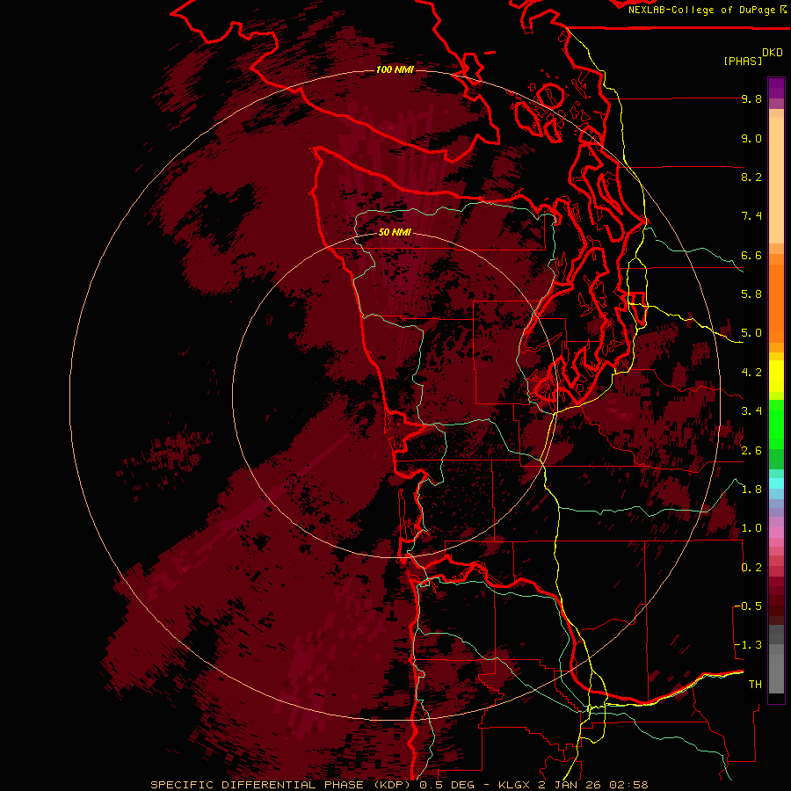This screenshot has height=791, width=791.
Task: Select the purple swatch atop the color scale
Action: coord(776,88)
